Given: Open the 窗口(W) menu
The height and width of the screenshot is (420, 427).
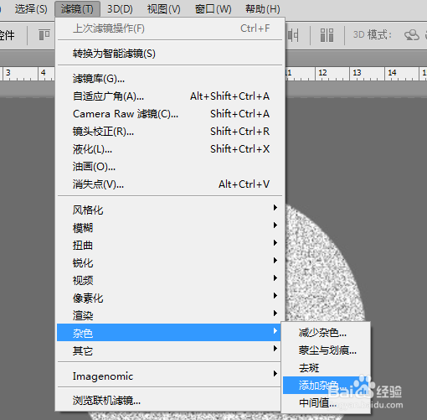Looking at the screenshot, I should [x=213, y=9].
